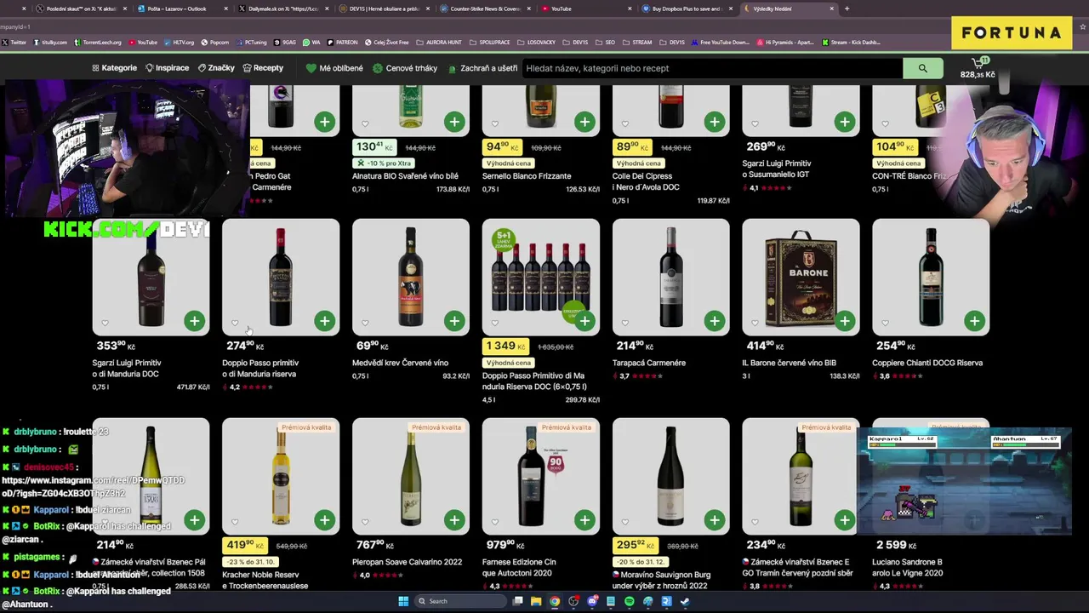Add Farnese Edizione Cinque Autoctoni 2020 to cart
Viewport: 1089px width, 613px height.
coord(584,520)
